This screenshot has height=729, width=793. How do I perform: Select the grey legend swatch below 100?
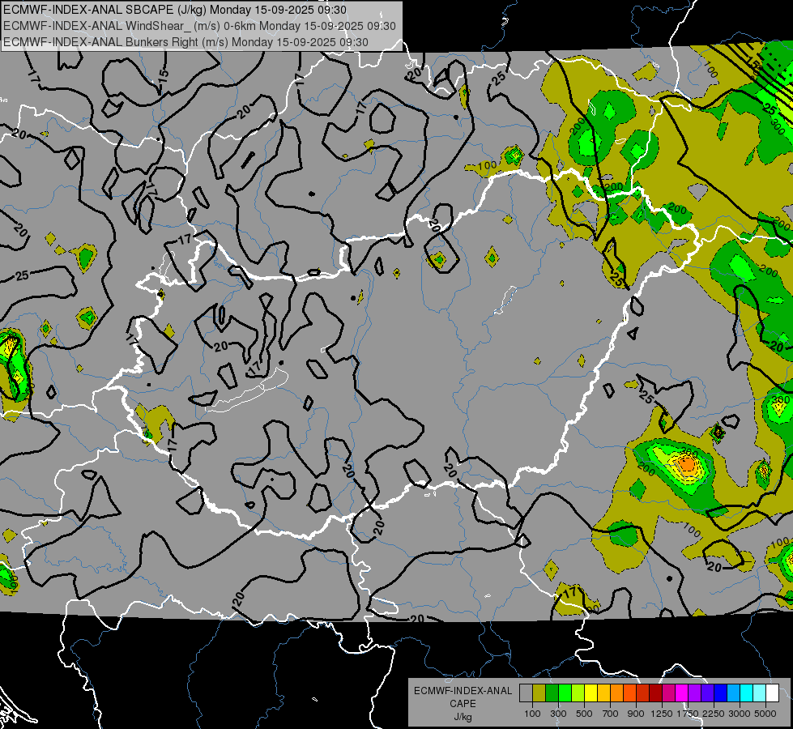pos(526,693)
